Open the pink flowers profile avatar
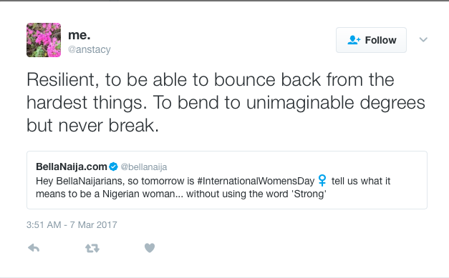This screenshot has width=449, height=278. (x=44, y=40)
